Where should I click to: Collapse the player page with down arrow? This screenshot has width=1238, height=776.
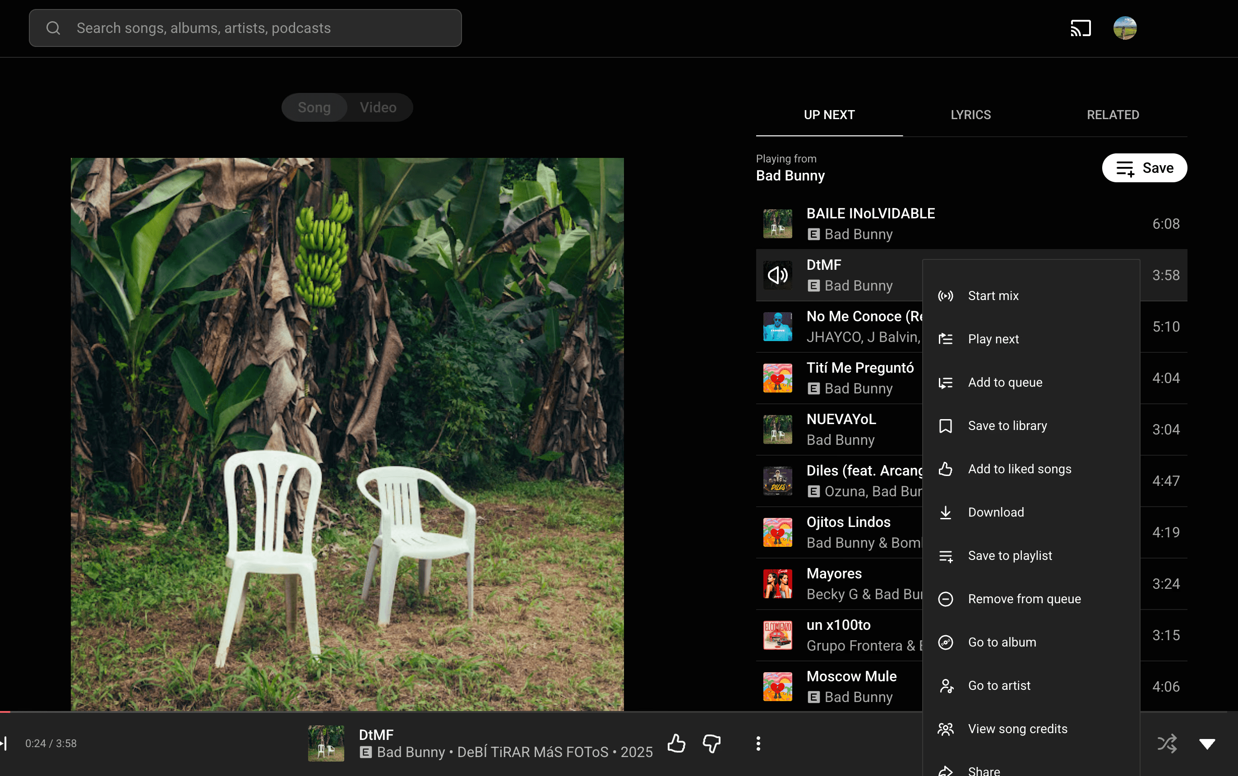pyautogui.click(x=1207, y=744)
